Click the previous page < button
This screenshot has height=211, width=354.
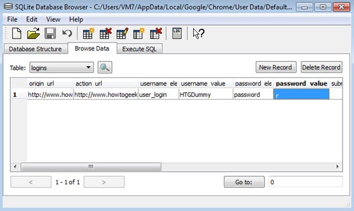30,182
